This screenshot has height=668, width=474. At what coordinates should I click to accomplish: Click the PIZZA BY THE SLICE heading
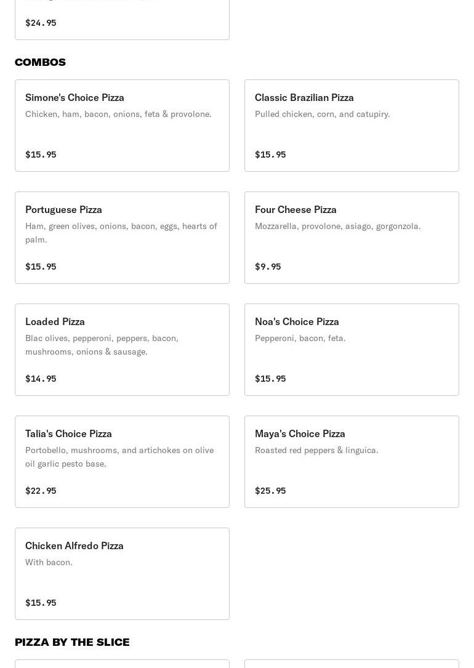(x=72, y=642)
